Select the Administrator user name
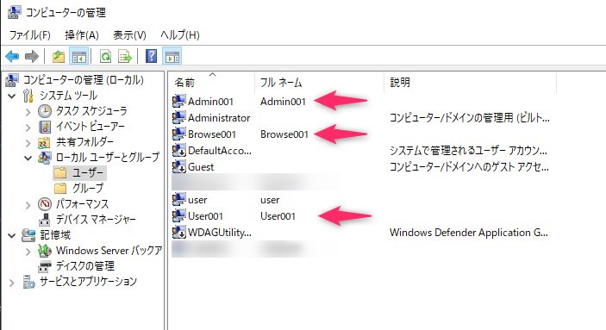606x330 pixels. click(x=219, y=117)
